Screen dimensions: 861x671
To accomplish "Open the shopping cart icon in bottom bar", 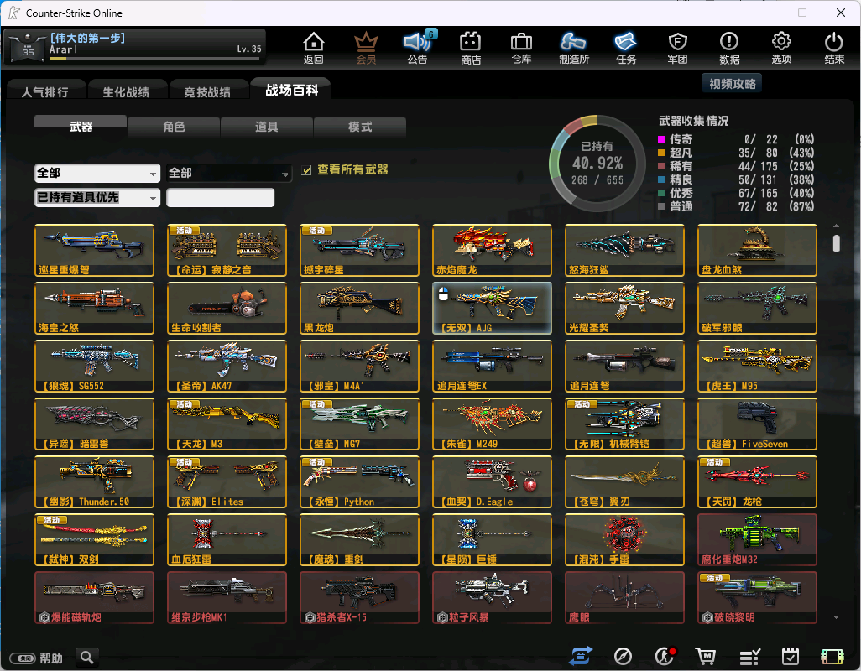I will coord(706,656).
